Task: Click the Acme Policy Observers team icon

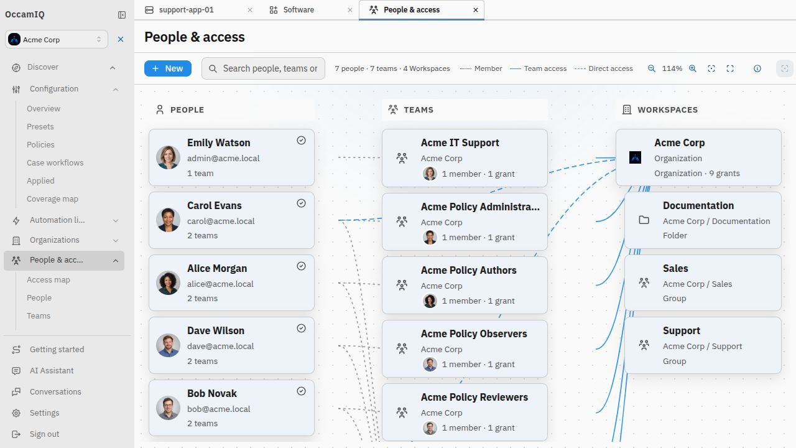Action: click(402, 348)
